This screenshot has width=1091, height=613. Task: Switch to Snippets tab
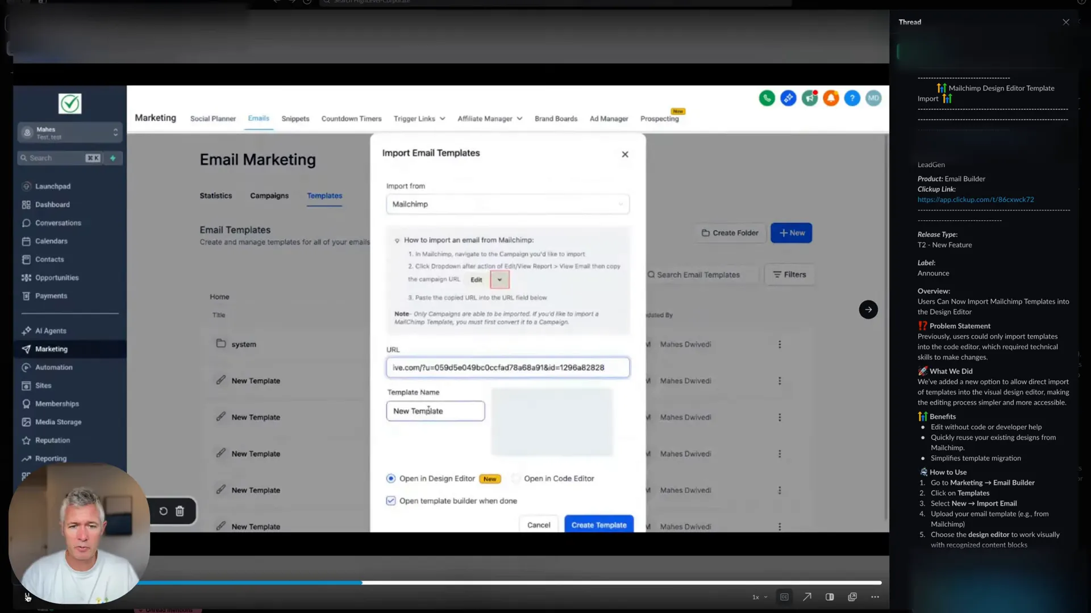tap(295, 119)
